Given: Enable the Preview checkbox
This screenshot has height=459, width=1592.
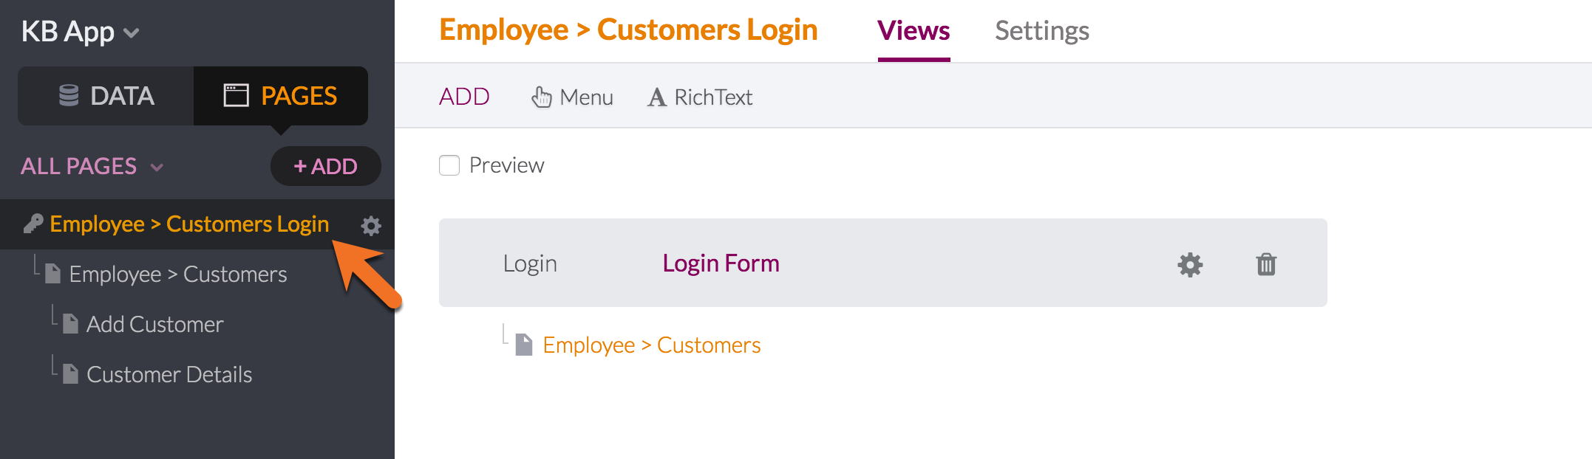Looking at the screenshot, I should [449, 165].
